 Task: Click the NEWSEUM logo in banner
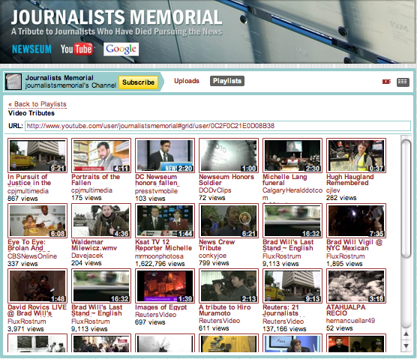tap(31, 49)
